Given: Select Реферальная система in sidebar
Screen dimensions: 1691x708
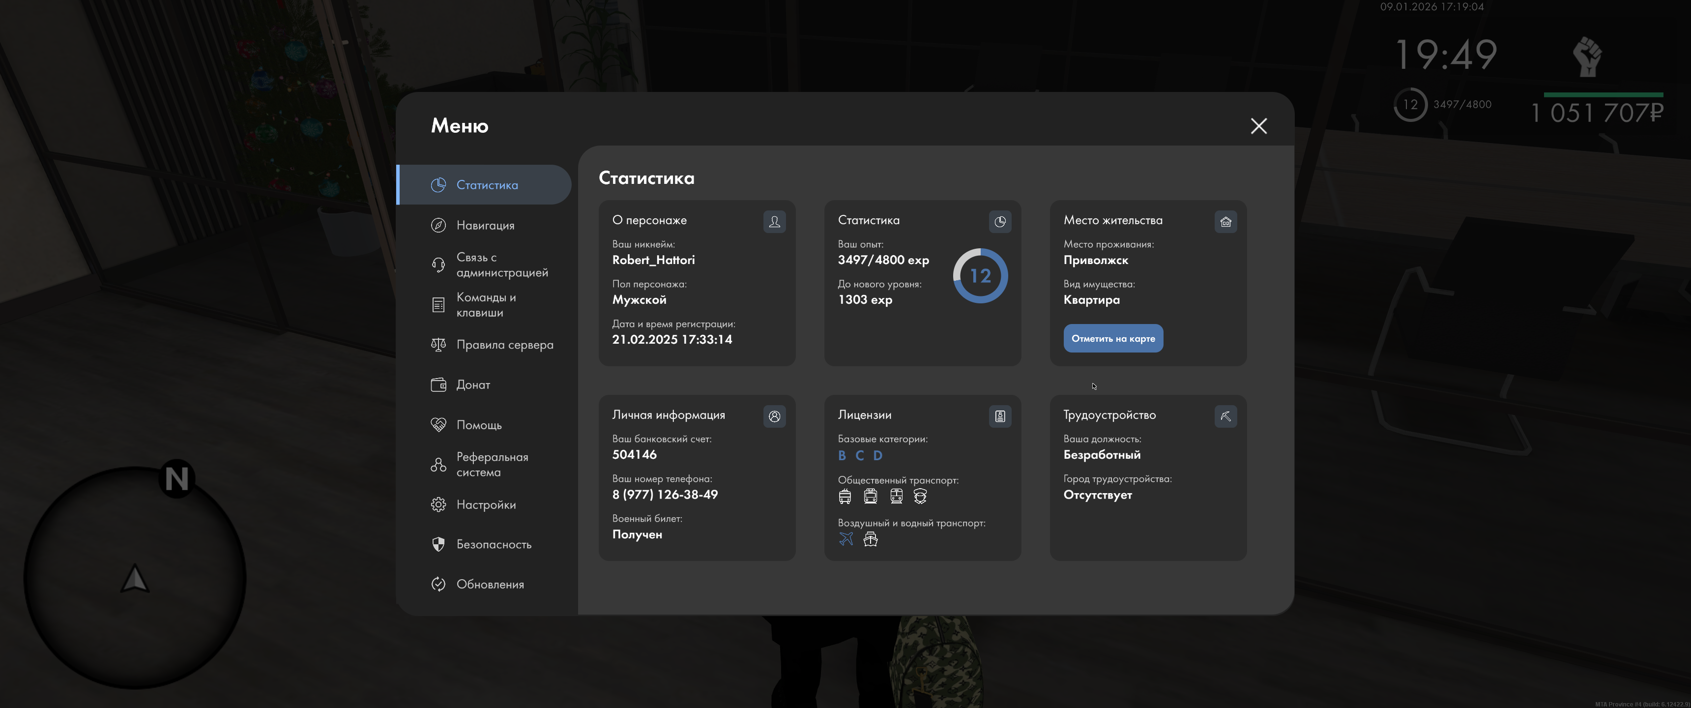Looking at the screenshot, I should 492,464.
